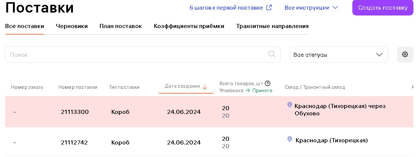
Task: Click location pin for Краснодар через Обухово
Action: (290, 105)
